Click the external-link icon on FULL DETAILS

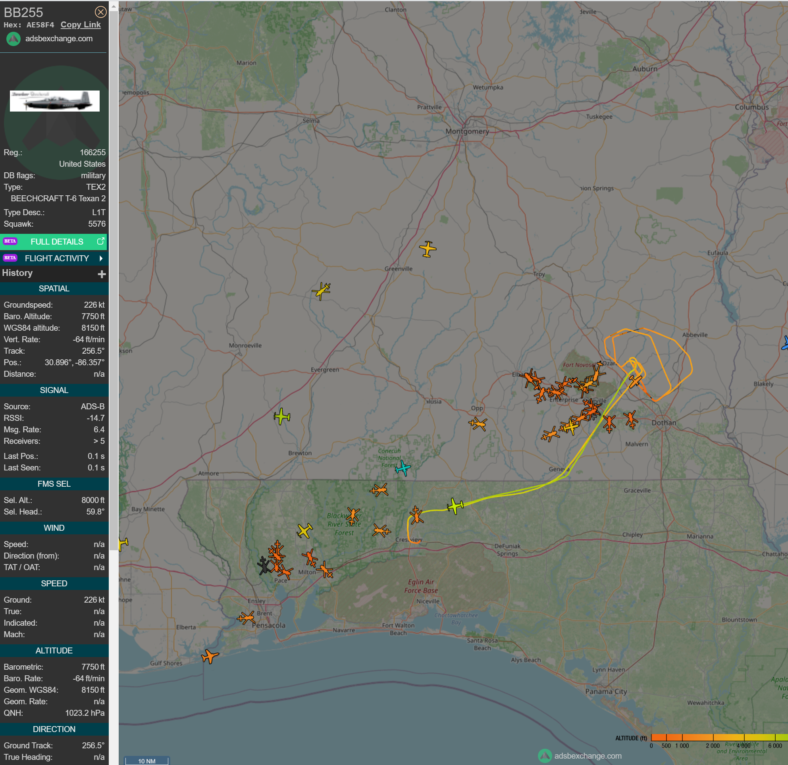100,241
